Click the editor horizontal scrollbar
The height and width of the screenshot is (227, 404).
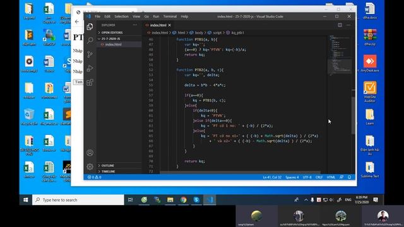[x=240, y=172]
